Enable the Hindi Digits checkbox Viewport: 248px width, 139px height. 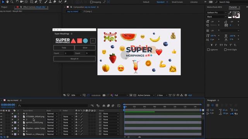point(225,50)
